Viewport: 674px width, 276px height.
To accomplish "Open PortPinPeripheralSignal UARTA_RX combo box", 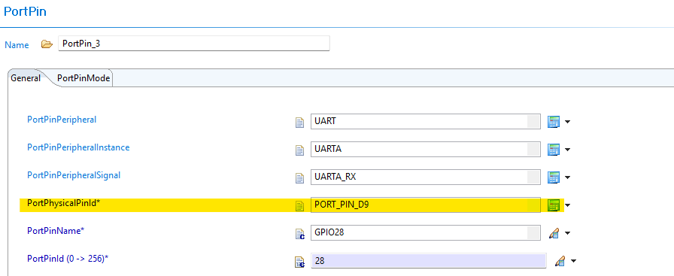I will [426, 177].
